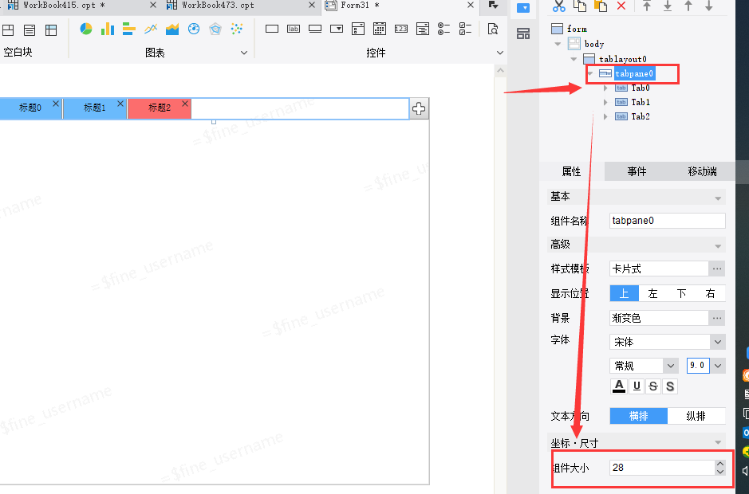Select the line chart icon

click(x=151, y=29)
